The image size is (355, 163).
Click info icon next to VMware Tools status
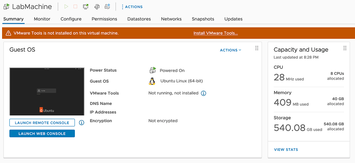click(204, 93)
